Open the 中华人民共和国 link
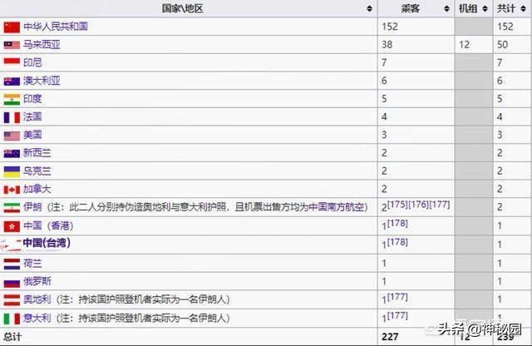This screenshot has height=346, width=532. pos(56,27)
